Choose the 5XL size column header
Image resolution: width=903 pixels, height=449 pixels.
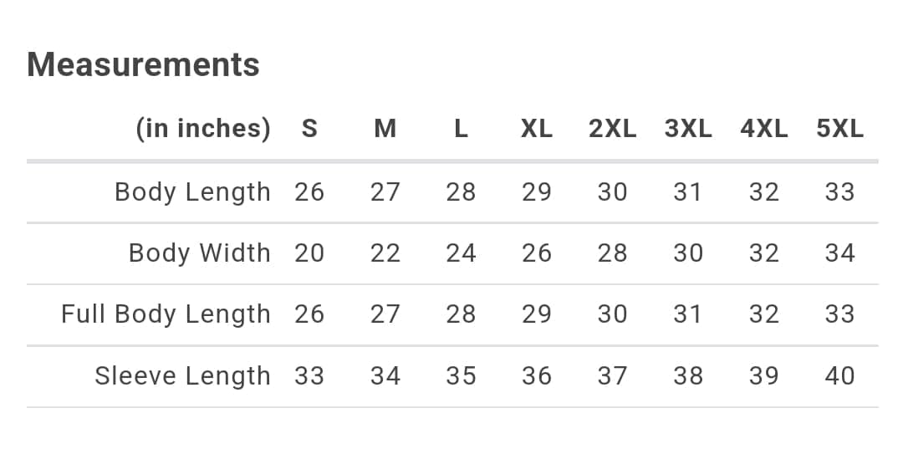pyautogui.click(x=839, y=129)
